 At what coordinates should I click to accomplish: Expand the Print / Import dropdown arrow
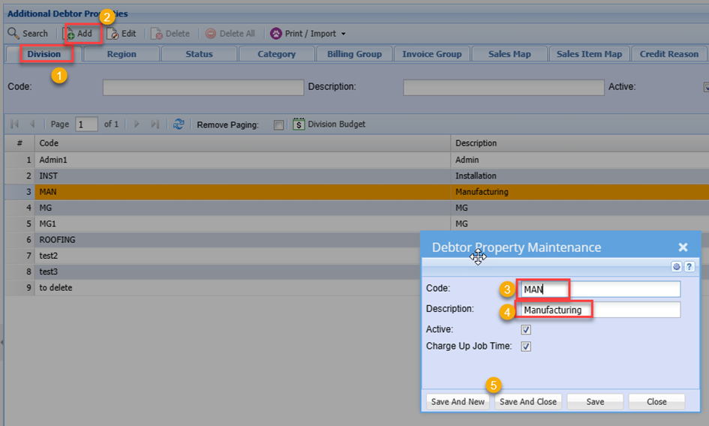point(344,34)
